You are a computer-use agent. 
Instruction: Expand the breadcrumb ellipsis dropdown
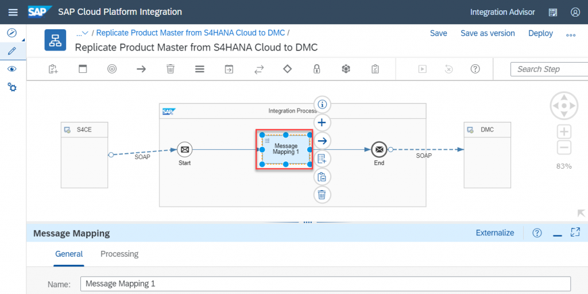(x=82, y=33)
